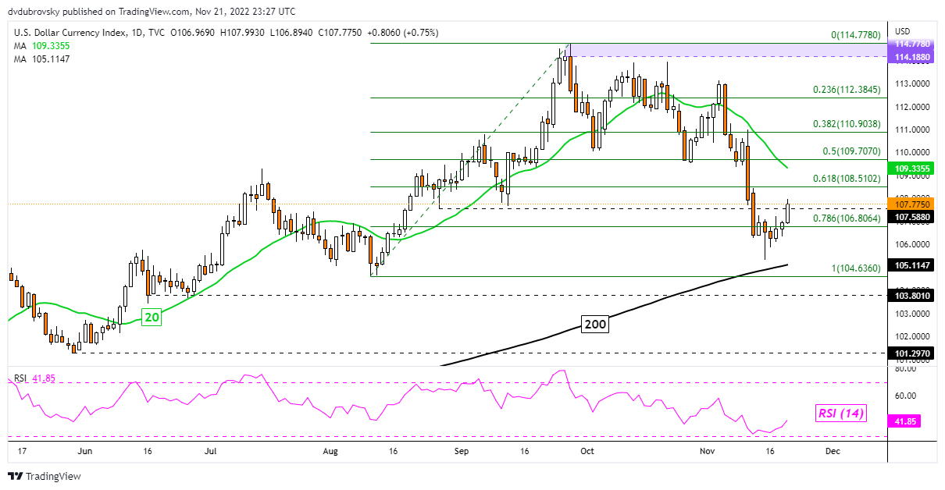Click the 60.00 RSI axis label
The width and height of the screenshot is (945, 490).
(x=908, y=396)
